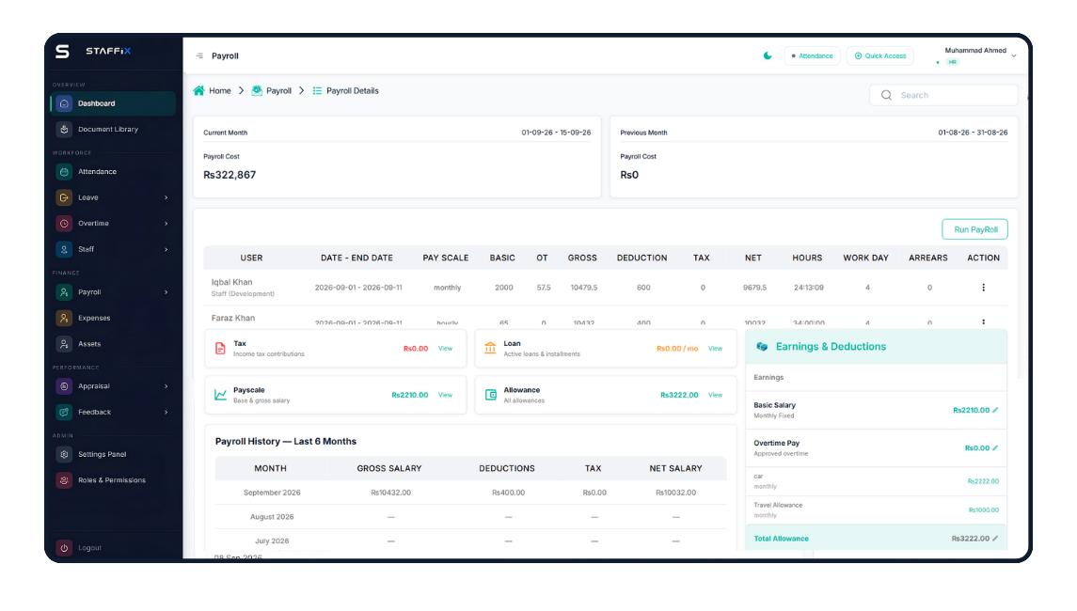
Task: Expand the Appraisal submenu chevron
Action: click(x=166, y=386)
